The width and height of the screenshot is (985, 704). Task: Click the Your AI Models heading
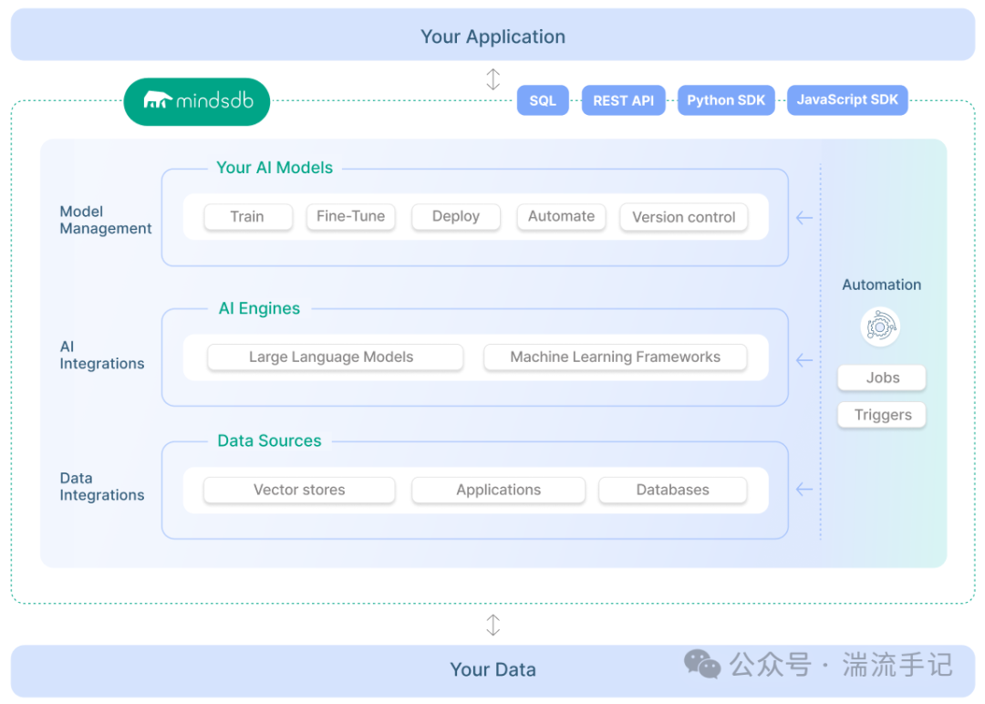[275, 168]
